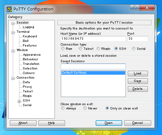
Task: Open the Connection category
Action: click(x=25, y=78)
